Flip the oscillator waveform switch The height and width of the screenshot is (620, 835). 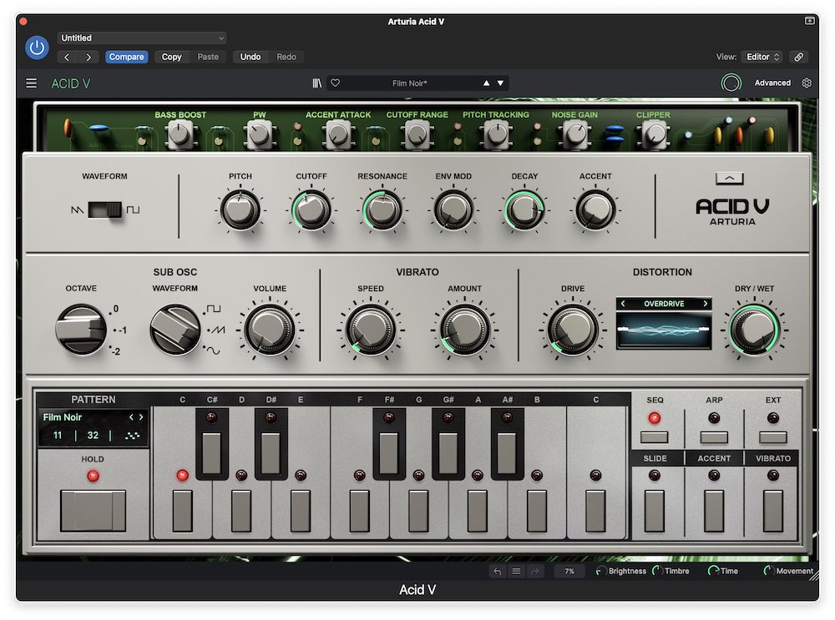[x=105, y=209]
